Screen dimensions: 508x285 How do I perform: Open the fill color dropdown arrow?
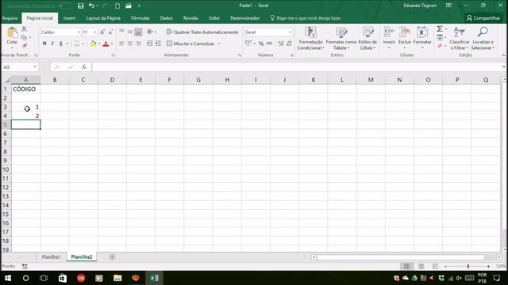coord(98,44)
